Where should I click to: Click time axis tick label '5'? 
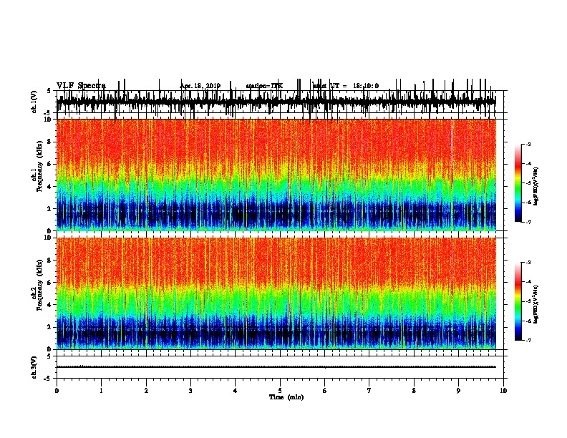tap(280, 391)
